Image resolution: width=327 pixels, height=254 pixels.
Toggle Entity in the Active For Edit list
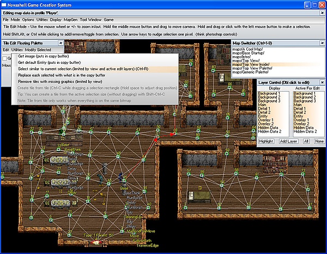tap(300, 116)
